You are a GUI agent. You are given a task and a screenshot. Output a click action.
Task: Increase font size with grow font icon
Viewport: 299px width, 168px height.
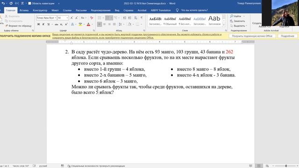71,18
